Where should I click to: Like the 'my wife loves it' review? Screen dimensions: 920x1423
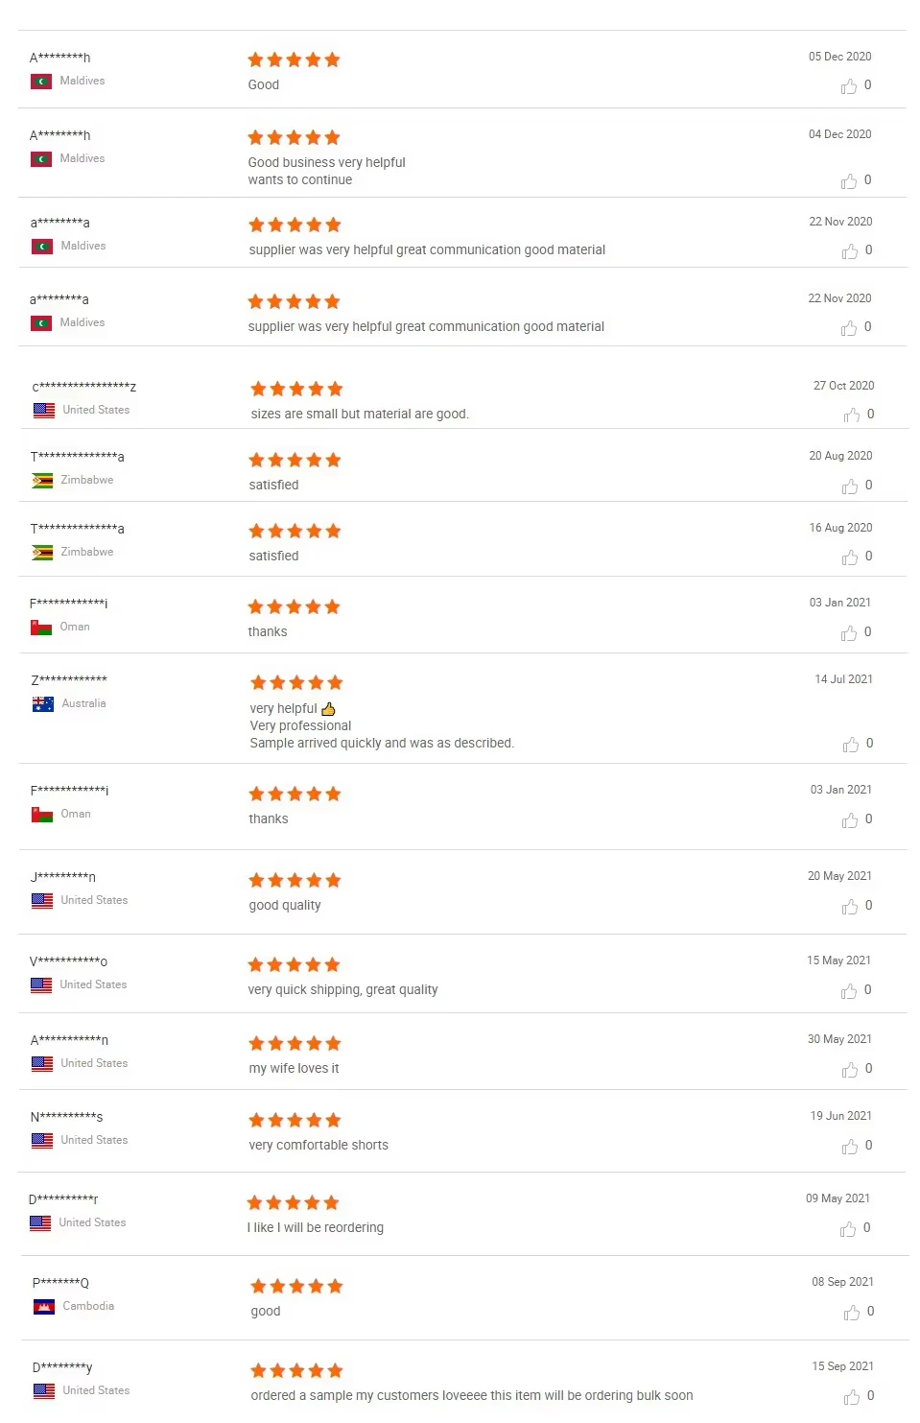tap(849, 1070)
